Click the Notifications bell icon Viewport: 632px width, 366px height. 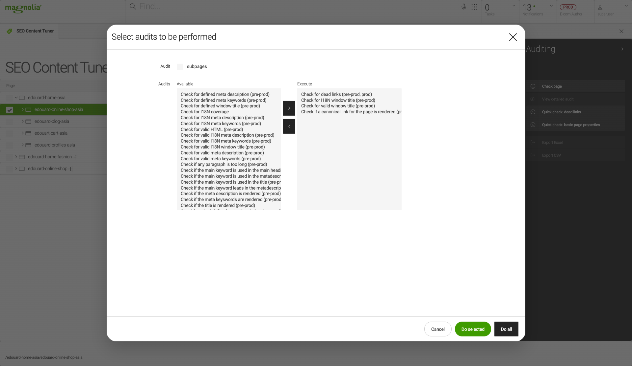[x=533, y=9]
